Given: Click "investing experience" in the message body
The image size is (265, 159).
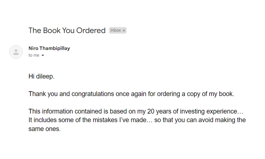Looking at the screenshot, I should point(209,111).
